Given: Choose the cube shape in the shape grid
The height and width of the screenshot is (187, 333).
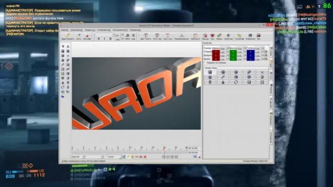Looking at the screenshot, I should click(210, 72).
